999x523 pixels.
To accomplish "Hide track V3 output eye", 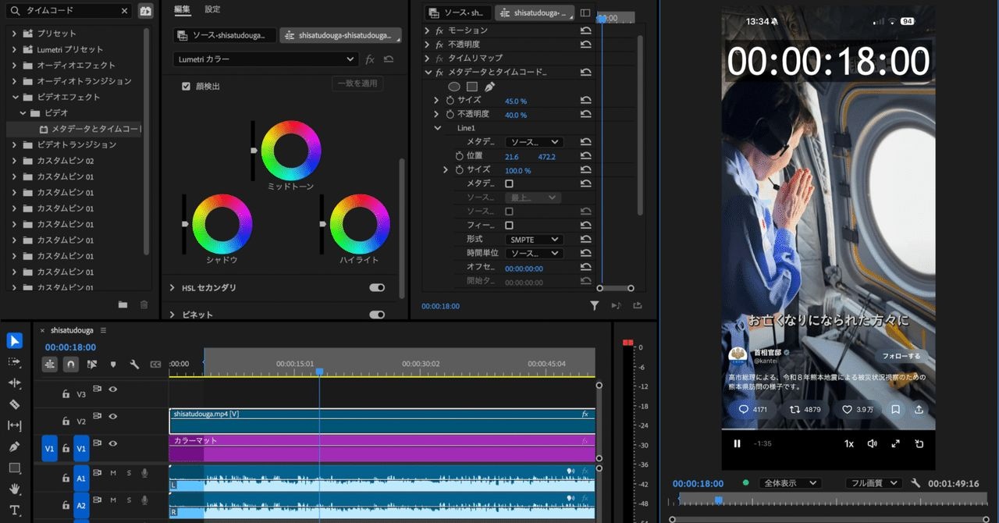I will 113,389.
